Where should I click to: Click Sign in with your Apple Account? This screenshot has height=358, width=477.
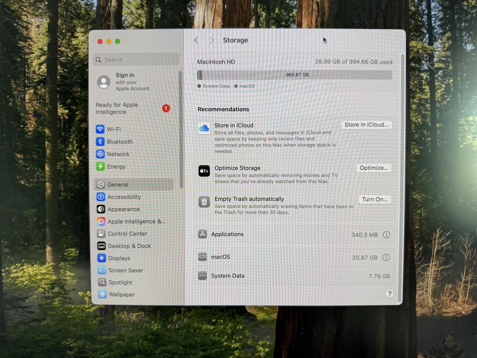tap(132, 82)
